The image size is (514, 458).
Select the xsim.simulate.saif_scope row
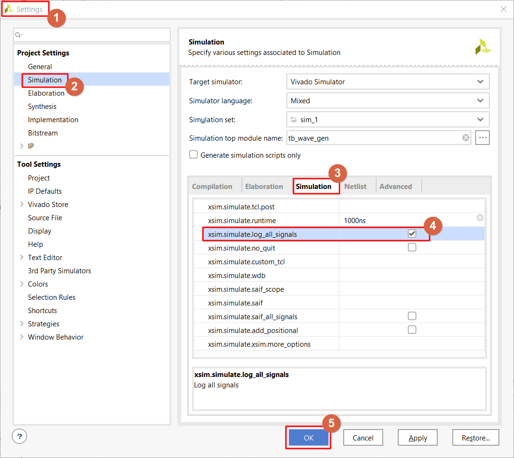[x=340, y=289]
